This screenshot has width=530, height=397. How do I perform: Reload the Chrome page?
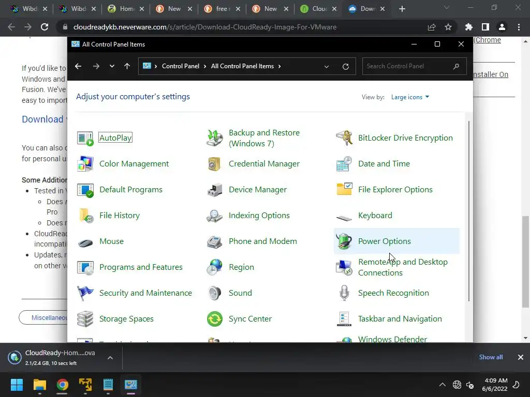(45, 27)
